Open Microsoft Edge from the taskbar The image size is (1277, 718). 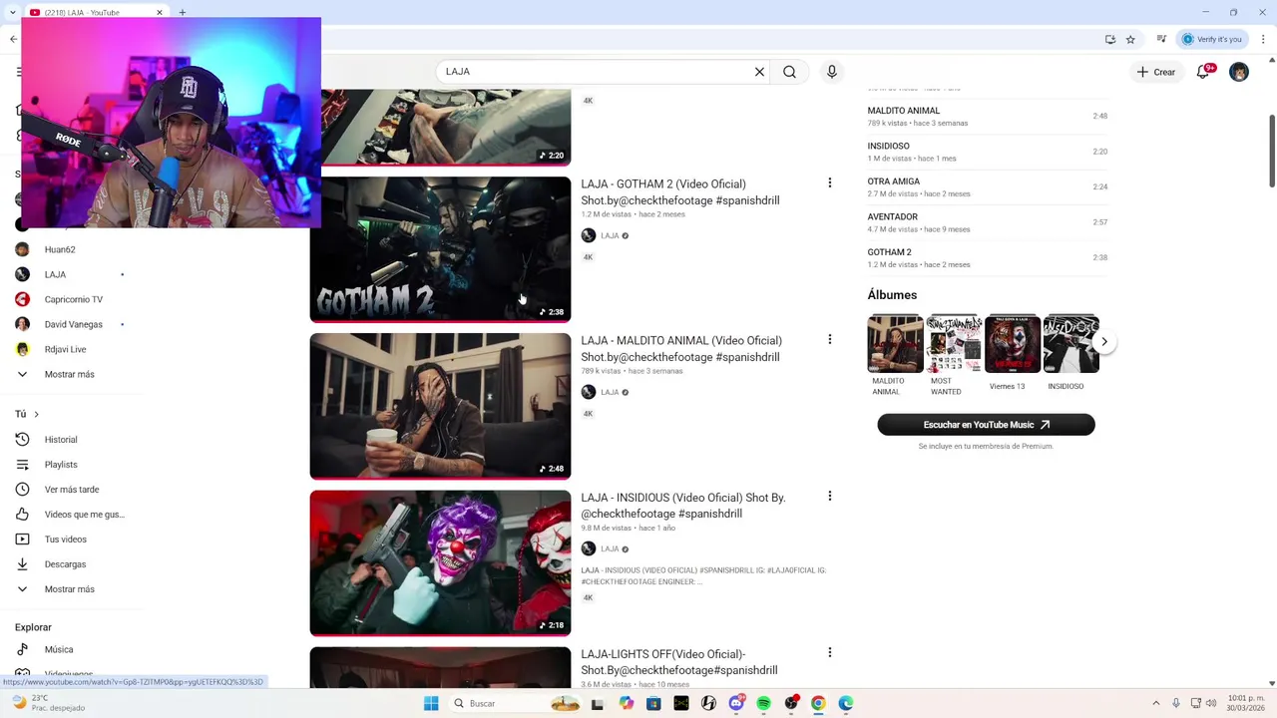pos(846,703)
